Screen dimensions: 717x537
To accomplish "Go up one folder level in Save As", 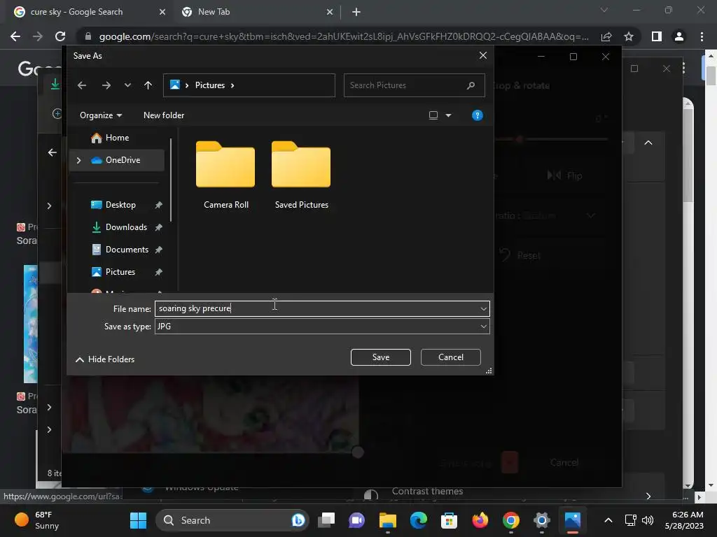I will [148, 85].
